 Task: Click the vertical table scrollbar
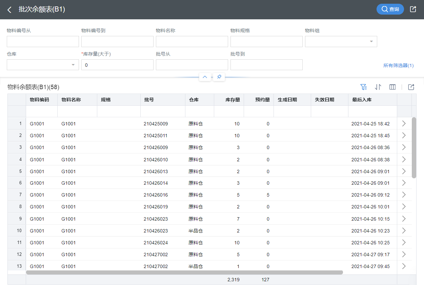tap(414, 147)
